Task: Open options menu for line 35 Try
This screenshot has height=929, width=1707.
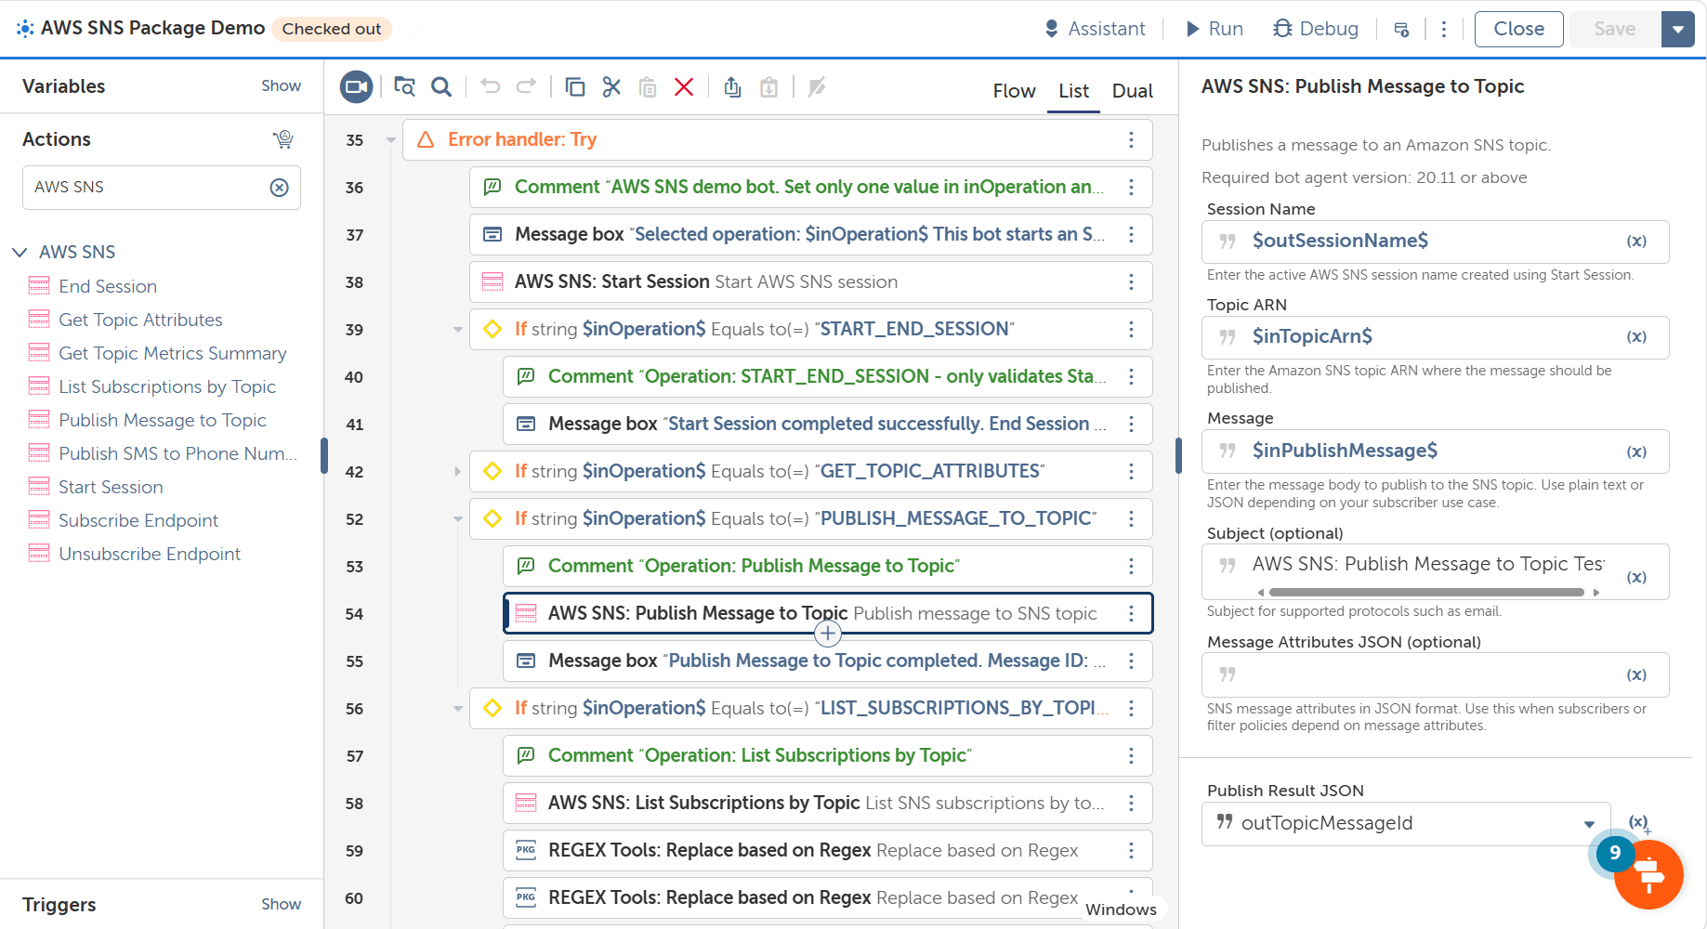Action: [1131, 139]
